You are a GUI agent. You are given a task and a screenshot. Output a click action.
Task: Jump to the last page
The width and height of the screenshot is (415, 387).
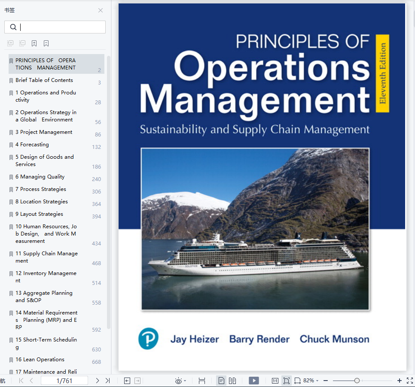(x=107, y=381)
